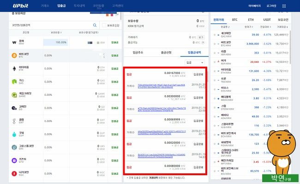
Task: Click 로그아웃 in the header
Action: (x=271, y=6)
